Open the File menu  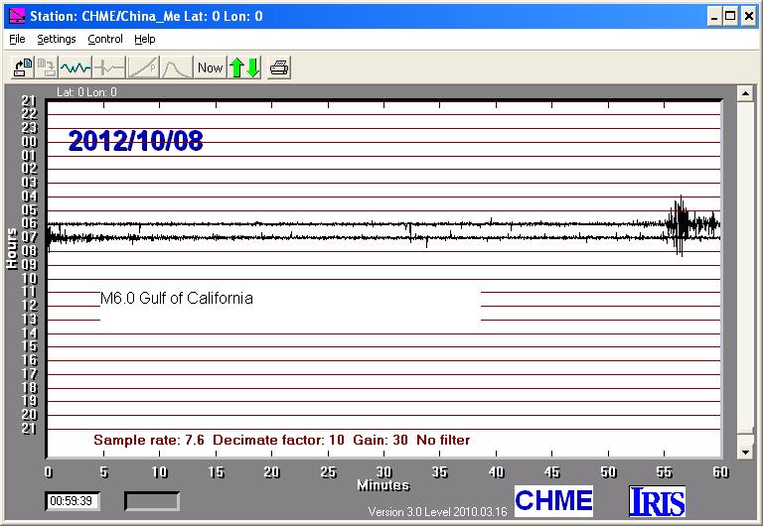click(16, 39)
